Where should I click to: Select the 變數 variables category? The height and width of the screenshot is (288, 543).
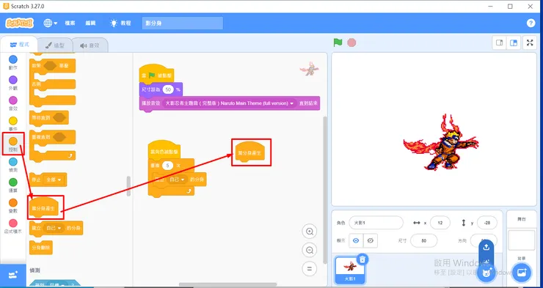point(12,206)
